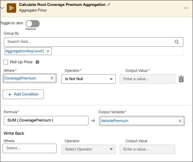
Task: Click the Aggregate Price step icon
Action: 11,8
